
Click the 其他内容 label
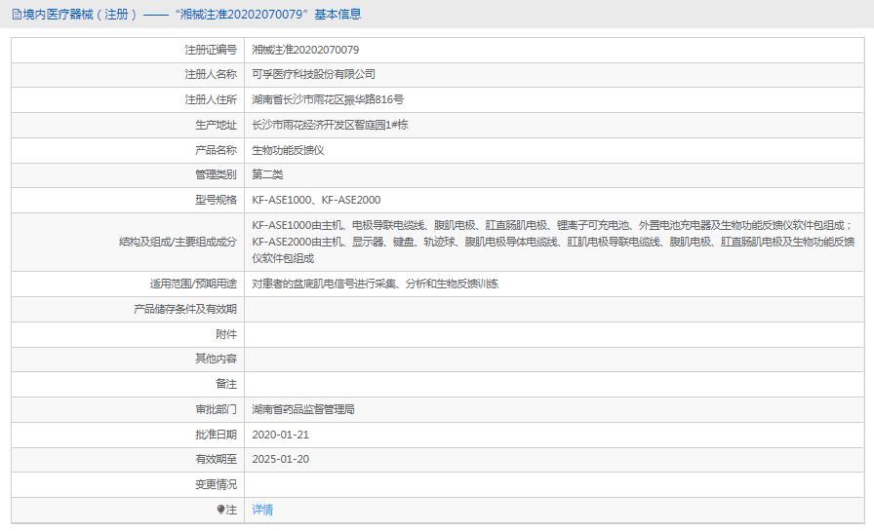(216, 359)
